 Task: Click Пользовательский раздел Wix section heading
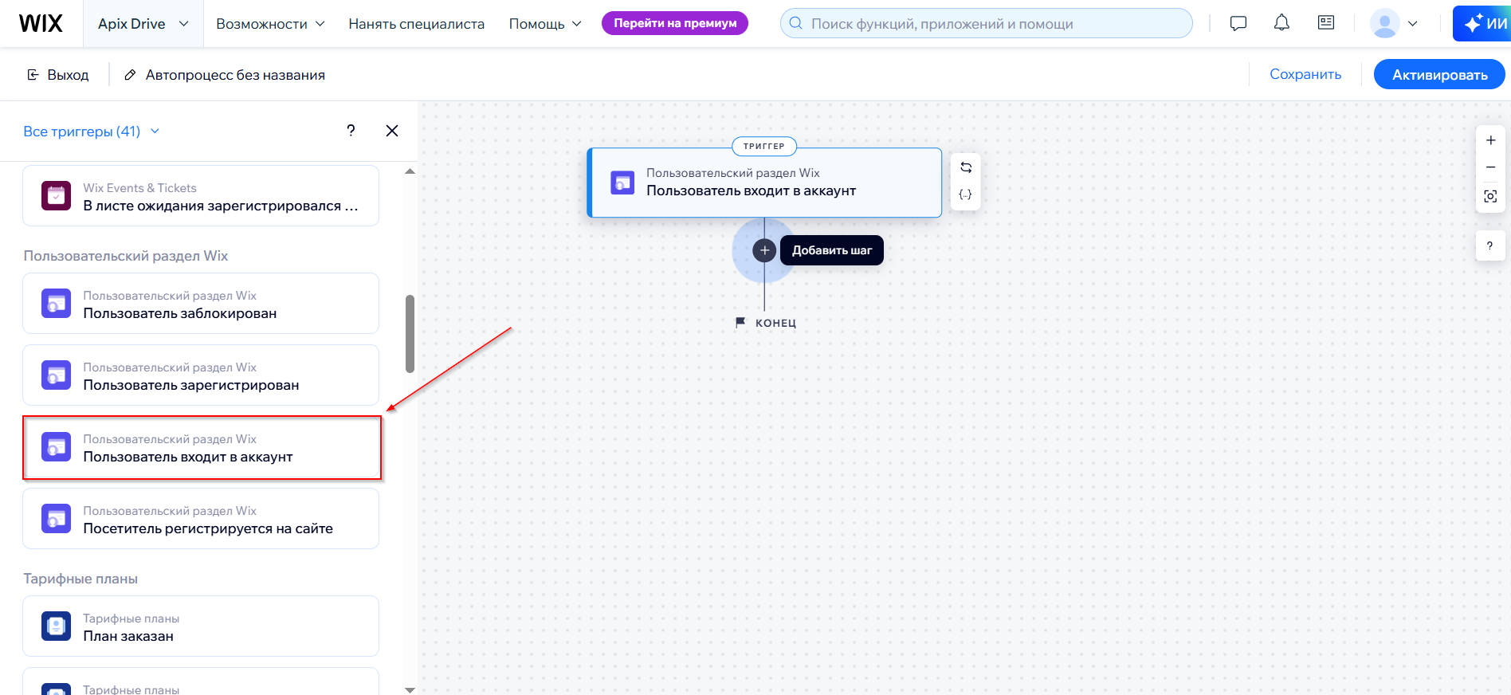pos(126,256)
